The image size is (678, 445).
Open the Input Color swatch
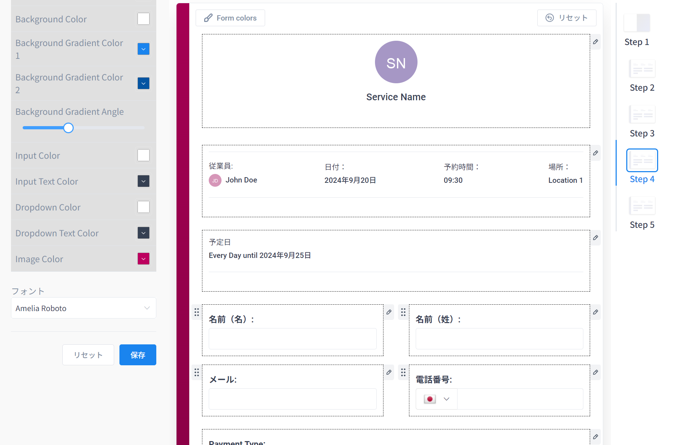tap(144, 155)
